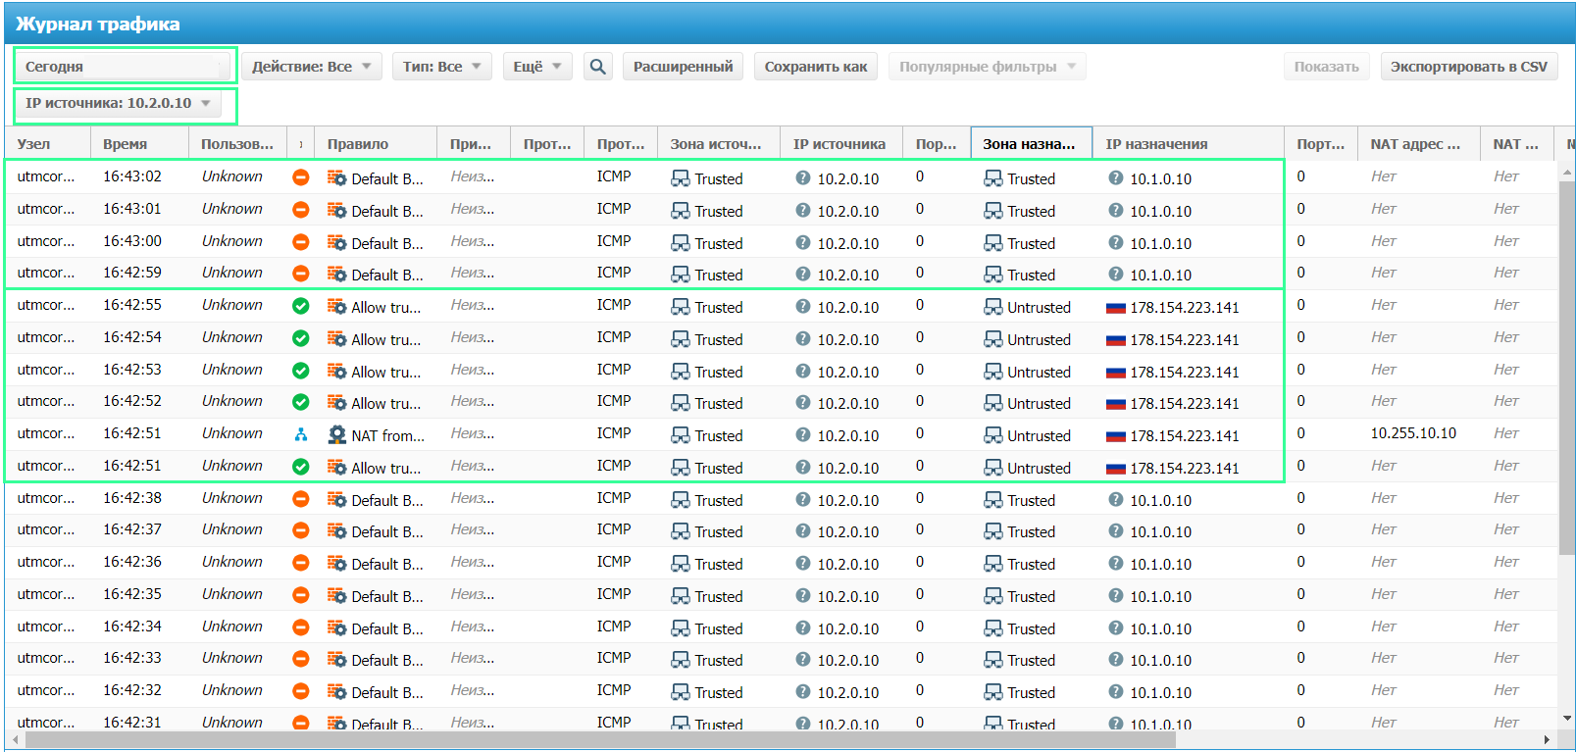The width and height of the screenshot is (1576, 752).
Task: Click the question mark beside 10.1.0.10 at 16:42:59
Action: pos(1116,274)
